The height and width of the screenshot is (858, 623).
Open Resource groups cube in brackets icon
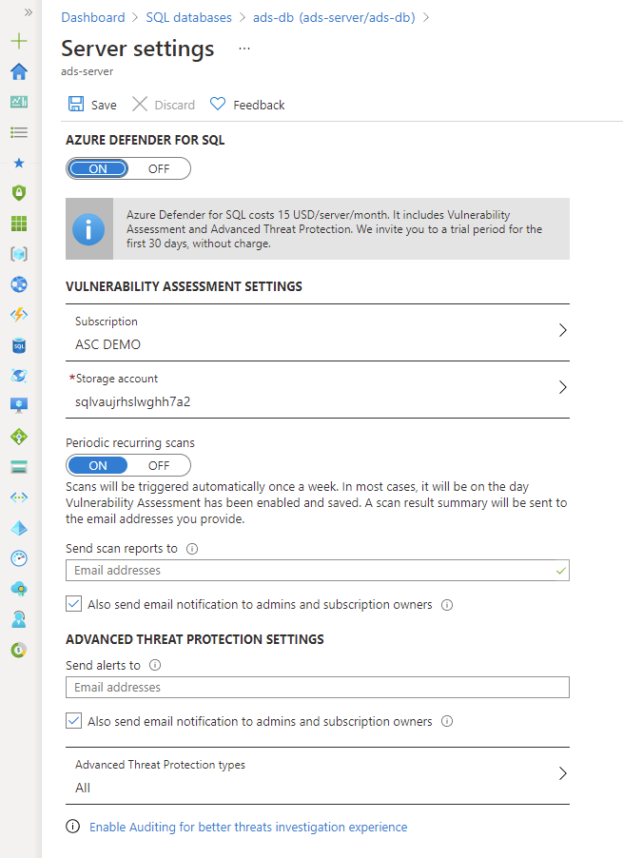[x=19, y=254]
